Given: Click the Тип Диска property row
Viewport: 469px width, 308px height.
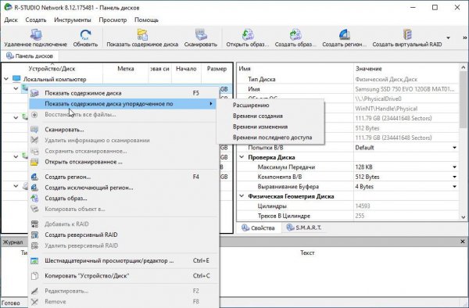Looking at the screenshot, I should pyautogui.click(x=348, y=79).
